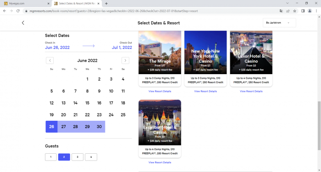Close the Myvegas.com tab
Image resolution: width=321 pixels, height=172 pixels.
pos(48,4)
